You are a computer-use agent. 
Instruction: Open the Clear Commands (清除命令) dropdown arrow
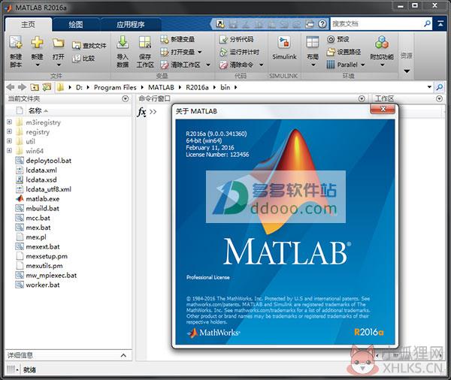[261, 65]
